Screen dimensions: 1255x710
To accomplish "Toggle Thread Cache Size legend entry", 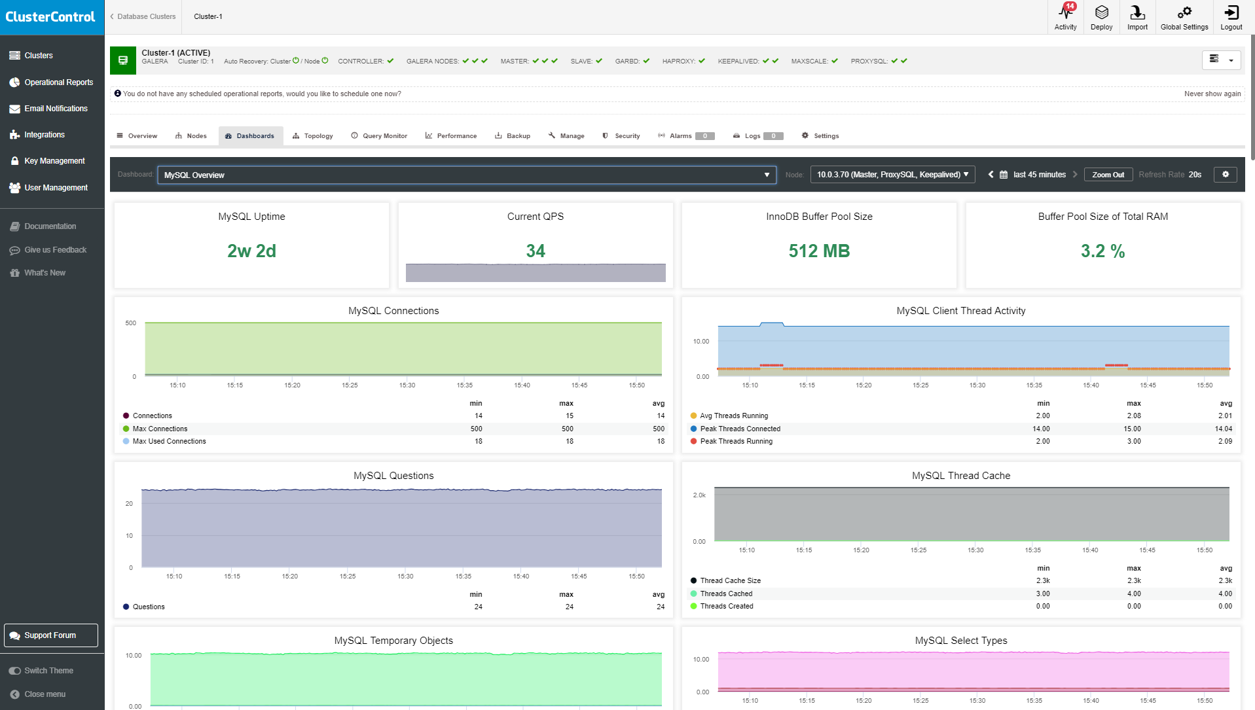I will tap(725, 581).
